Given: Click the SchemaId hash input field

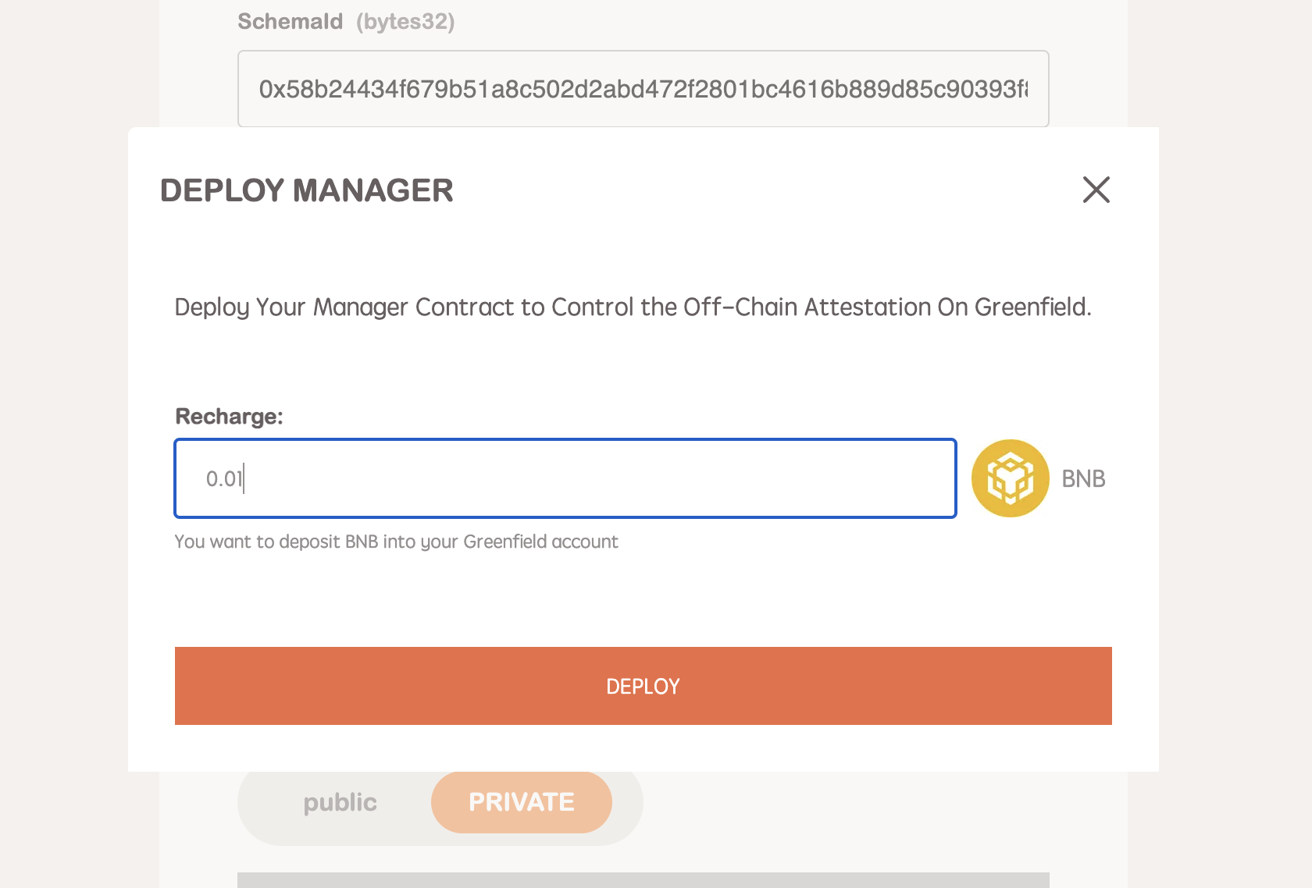Looking at the screenshot, I should (x=643, y=89).
